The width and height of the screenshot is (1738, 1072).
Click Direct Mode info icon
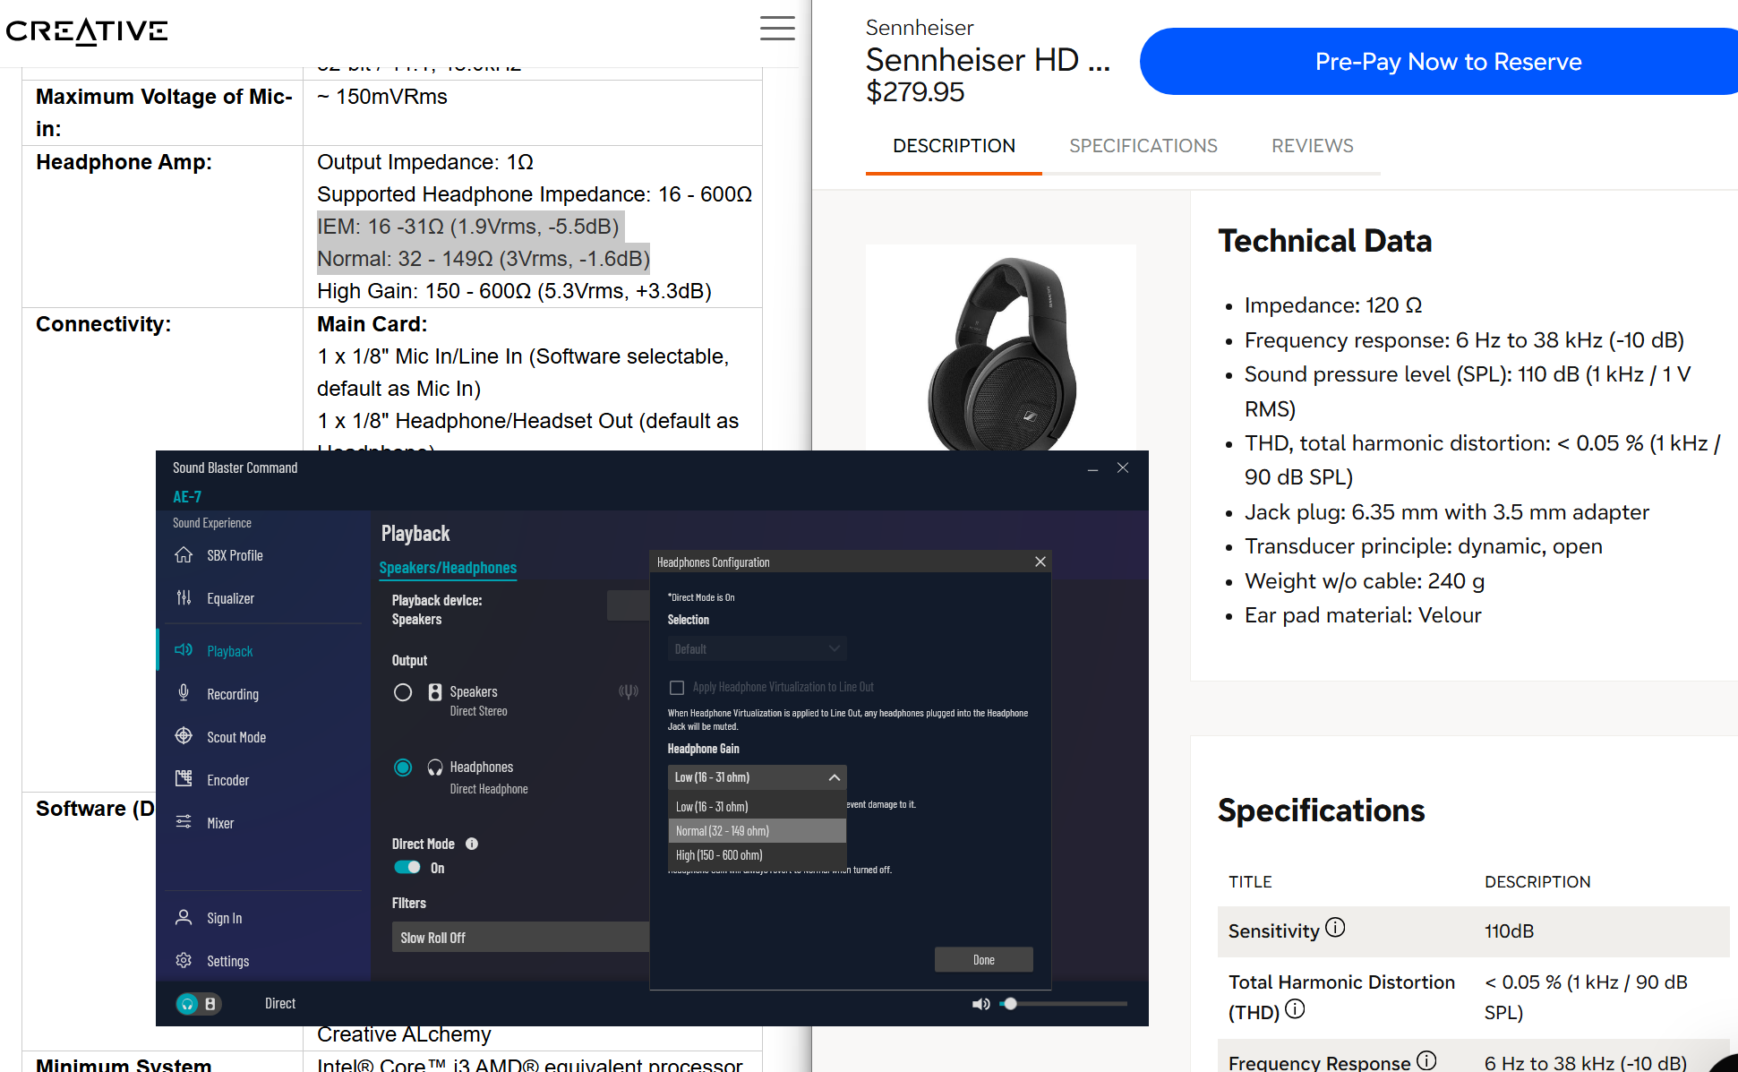[x=472, y=844]
